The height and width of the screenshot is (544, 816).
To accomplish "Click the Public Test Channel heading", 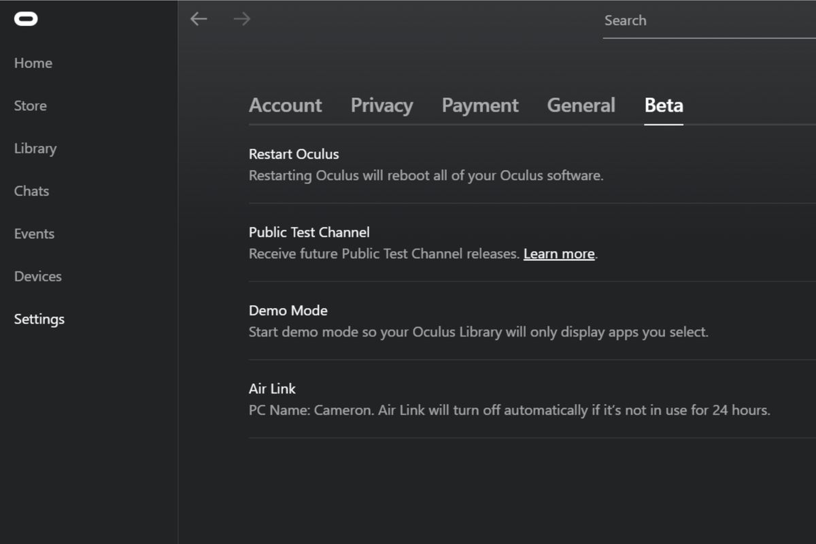I will (309, 233).
